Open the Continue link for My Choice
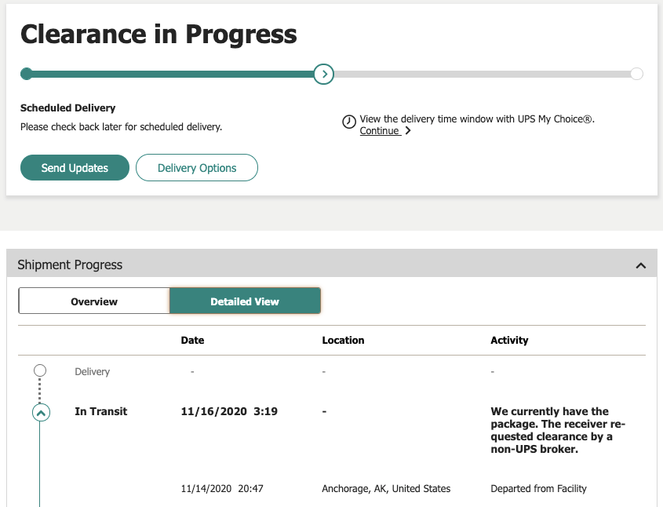The image size is (663, 507). [380, 130]
